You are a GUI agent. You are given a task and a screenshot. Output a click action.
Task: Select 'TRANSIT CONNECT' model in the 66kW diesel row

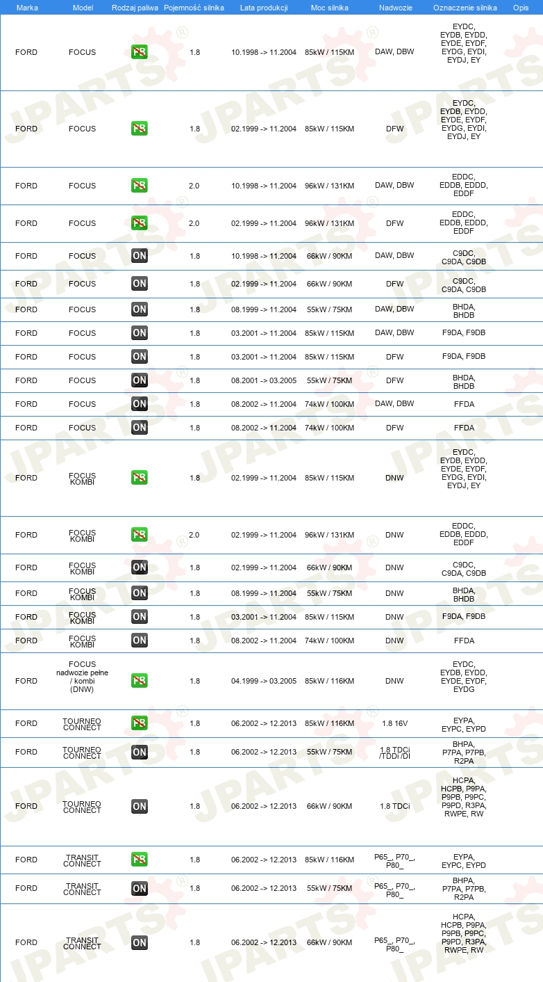coord(83,942)
